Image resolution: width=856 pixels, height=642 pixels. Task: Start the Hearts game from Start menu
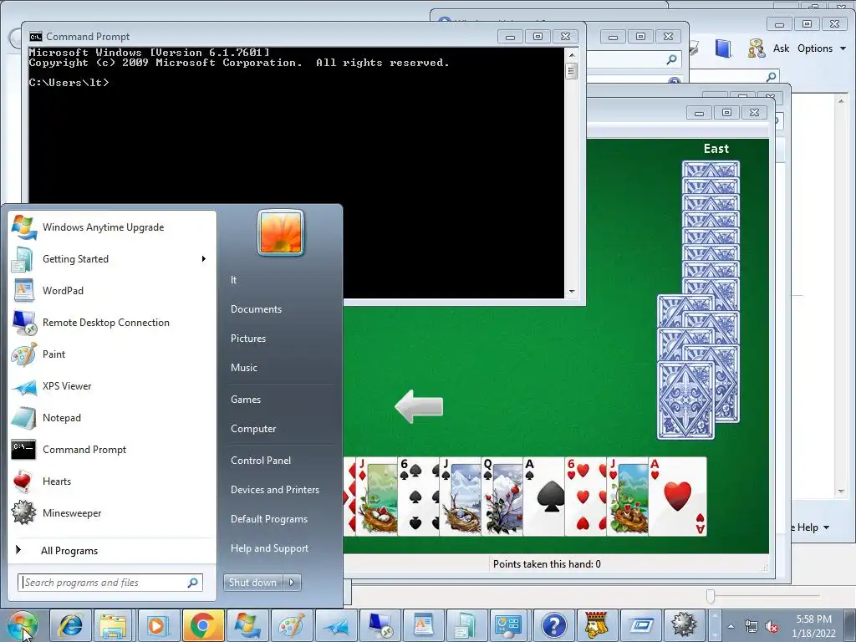tap(57, 481)
